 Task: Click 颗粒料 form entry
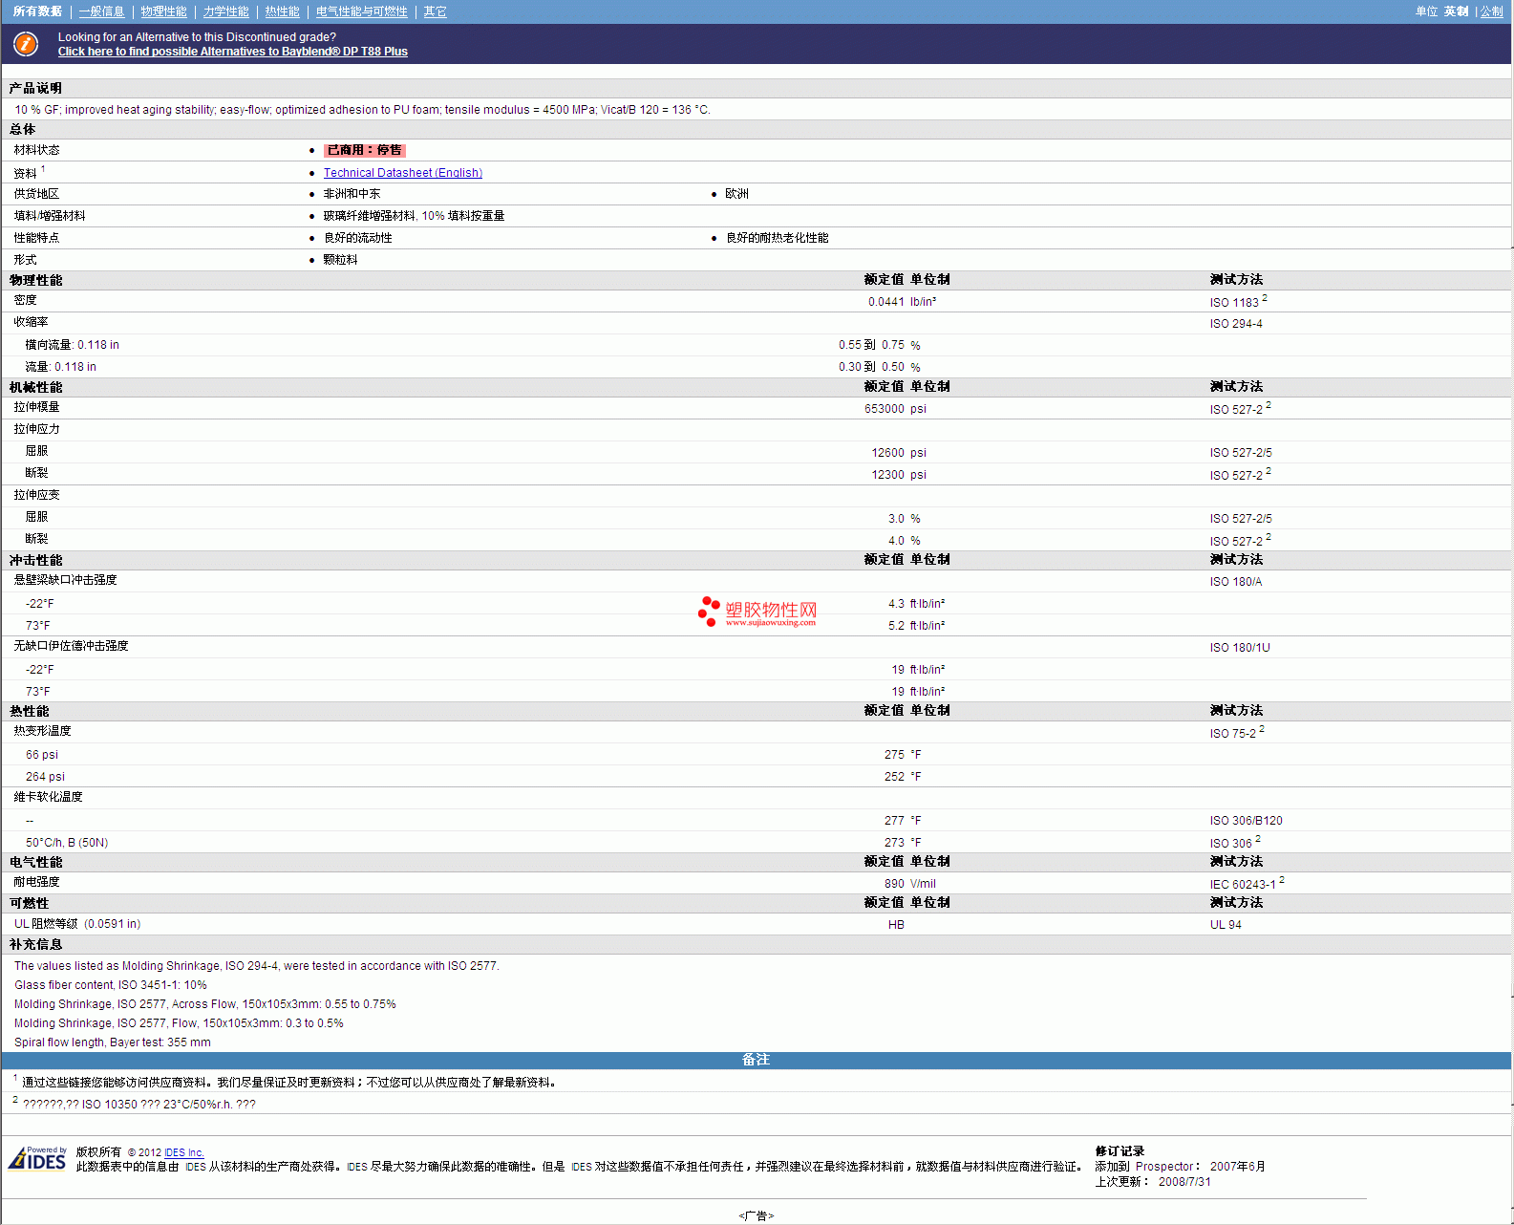(x=340, y=260)
